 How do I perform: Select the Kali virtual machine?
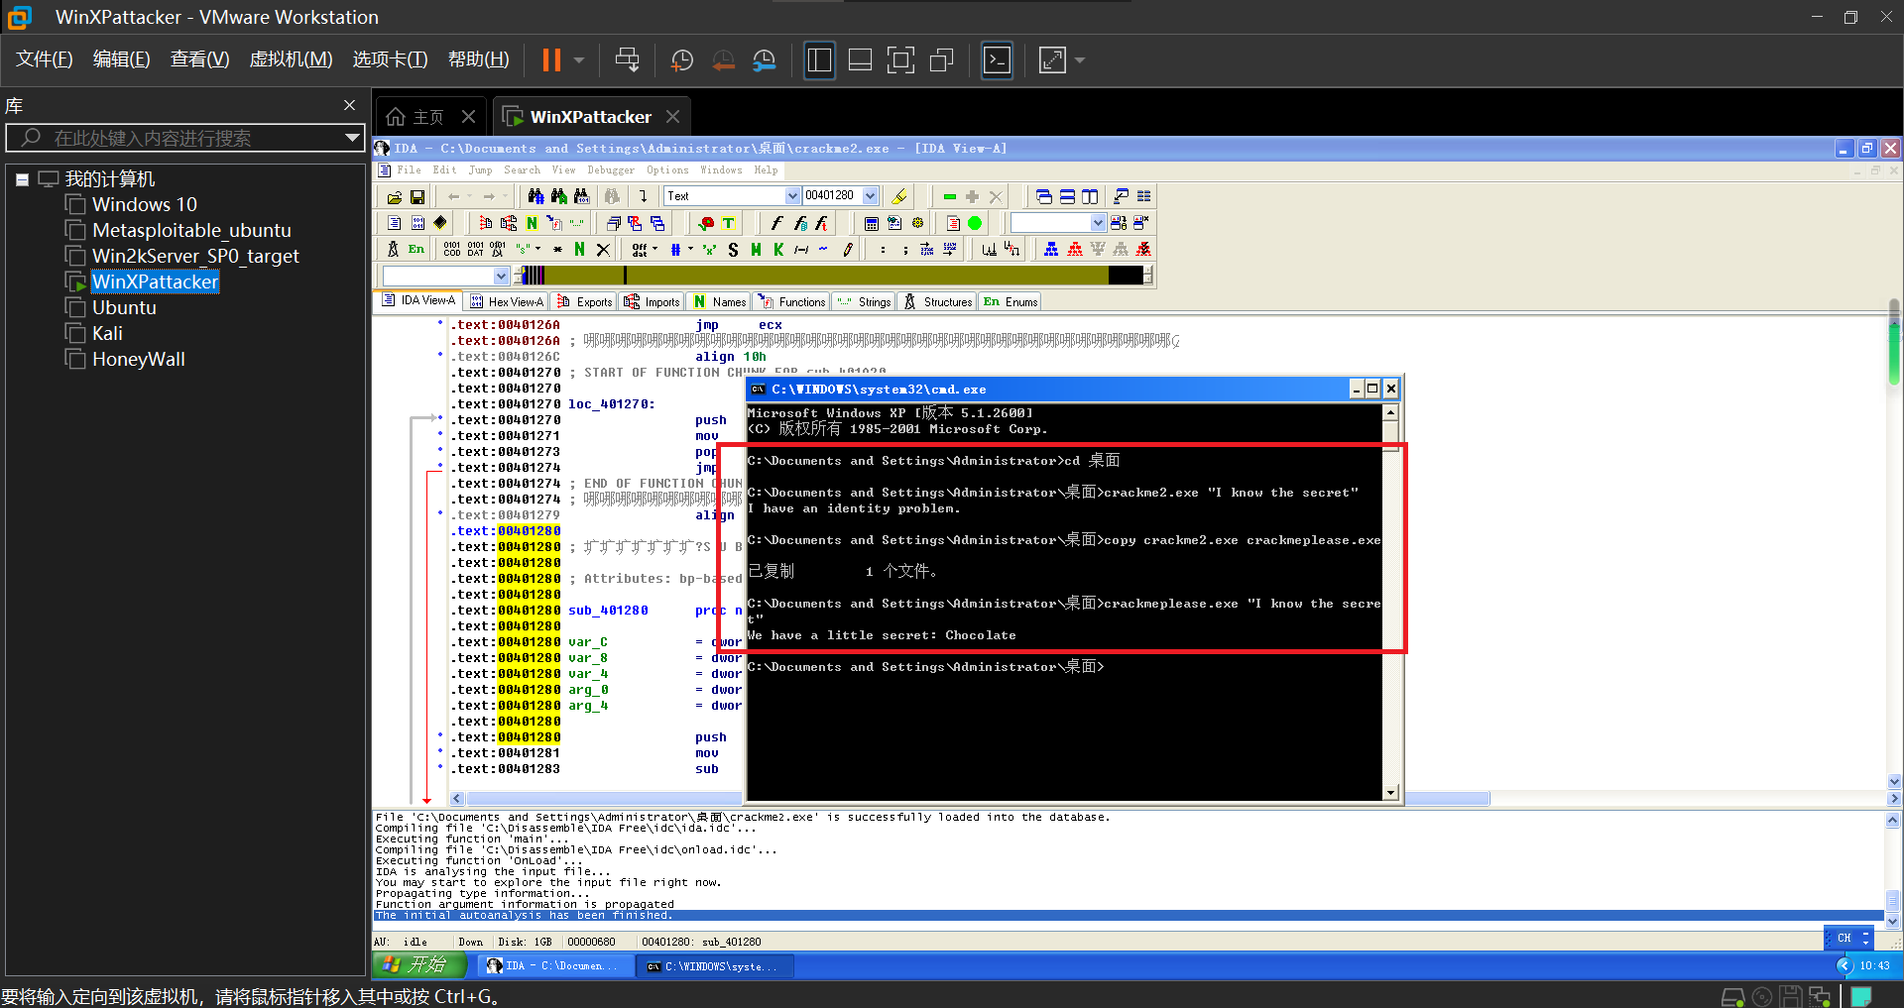tap(107, 333)
